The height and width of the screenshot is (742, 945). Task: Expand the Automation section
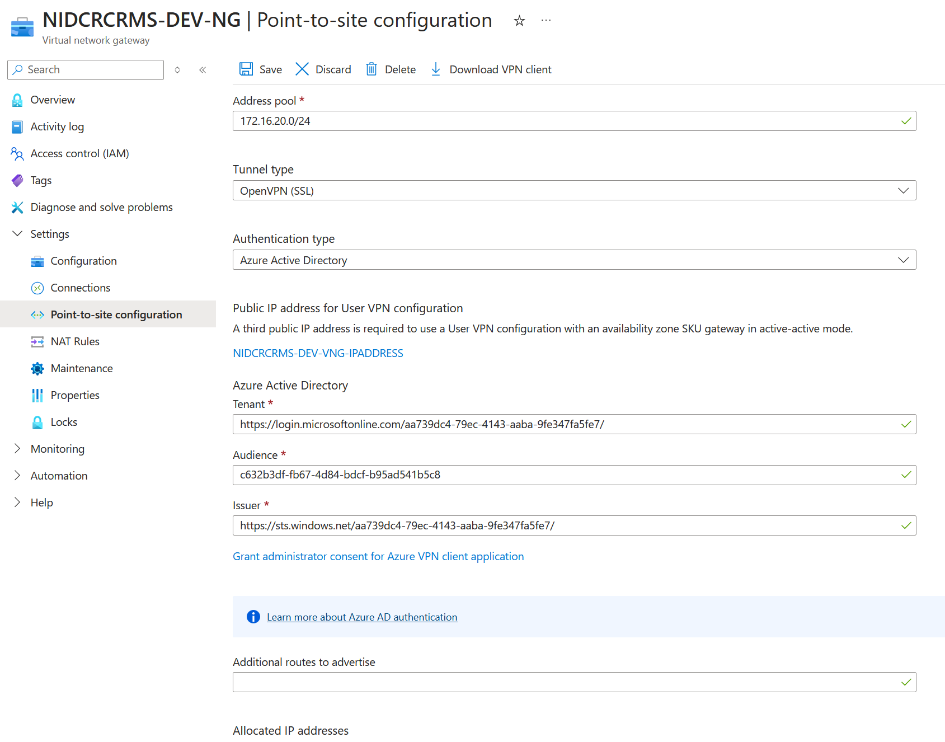(17, 476)
